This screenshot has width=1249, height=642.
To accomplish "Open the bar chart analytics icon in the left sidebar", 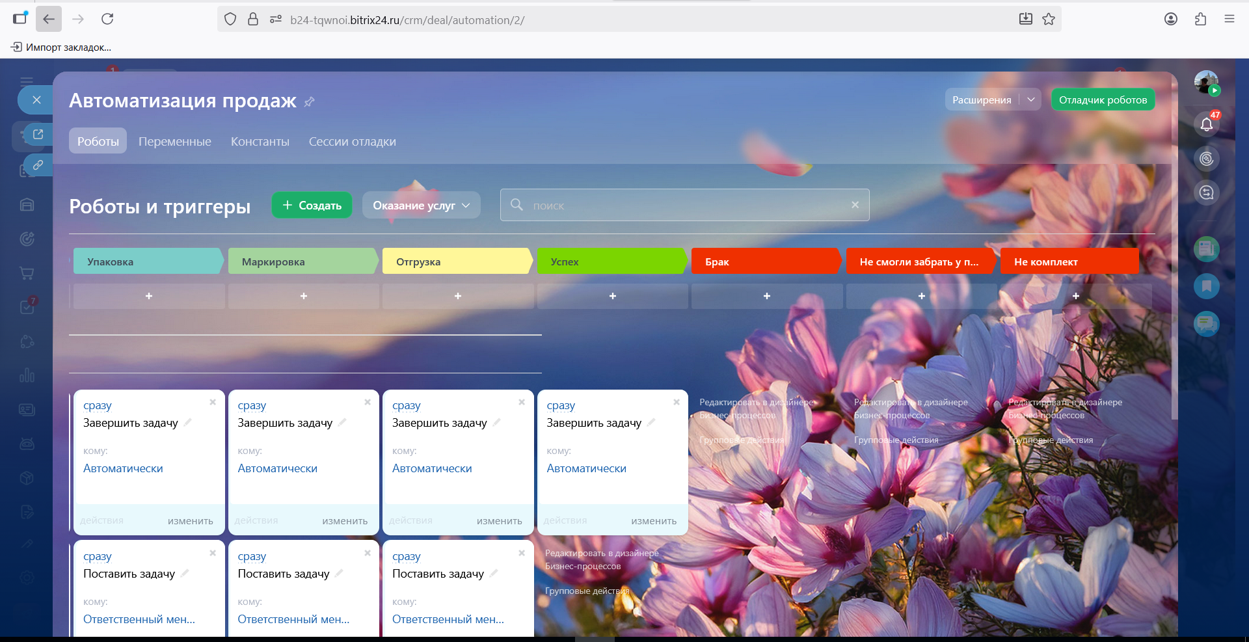I will click(27, 375).
